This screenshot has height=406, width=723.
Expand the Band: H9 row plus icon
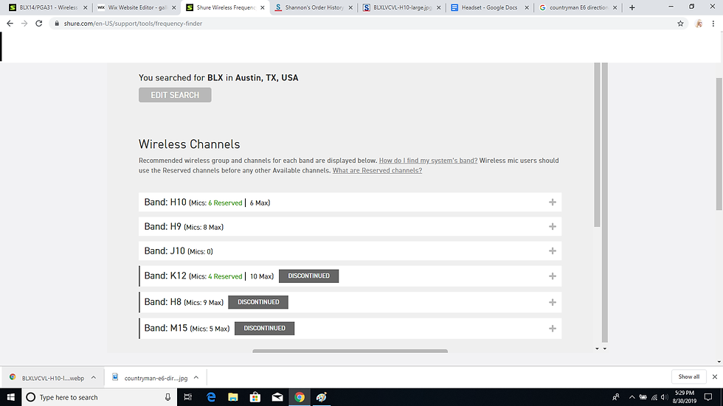(x=553, y=226)
